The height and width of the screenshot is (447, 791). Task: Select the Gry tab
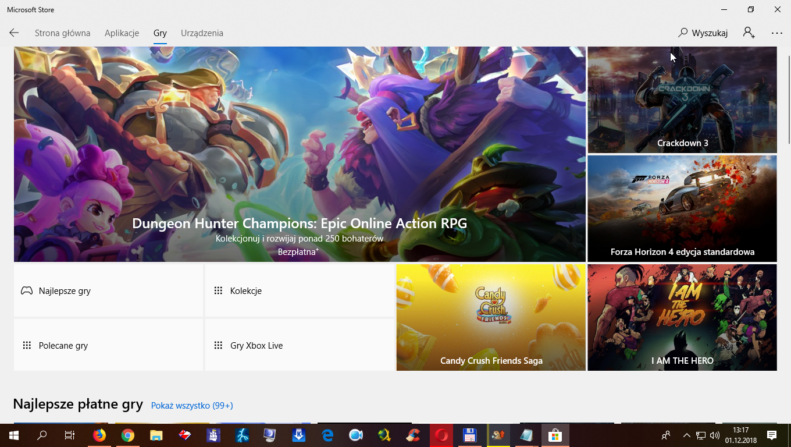point(160,33)
